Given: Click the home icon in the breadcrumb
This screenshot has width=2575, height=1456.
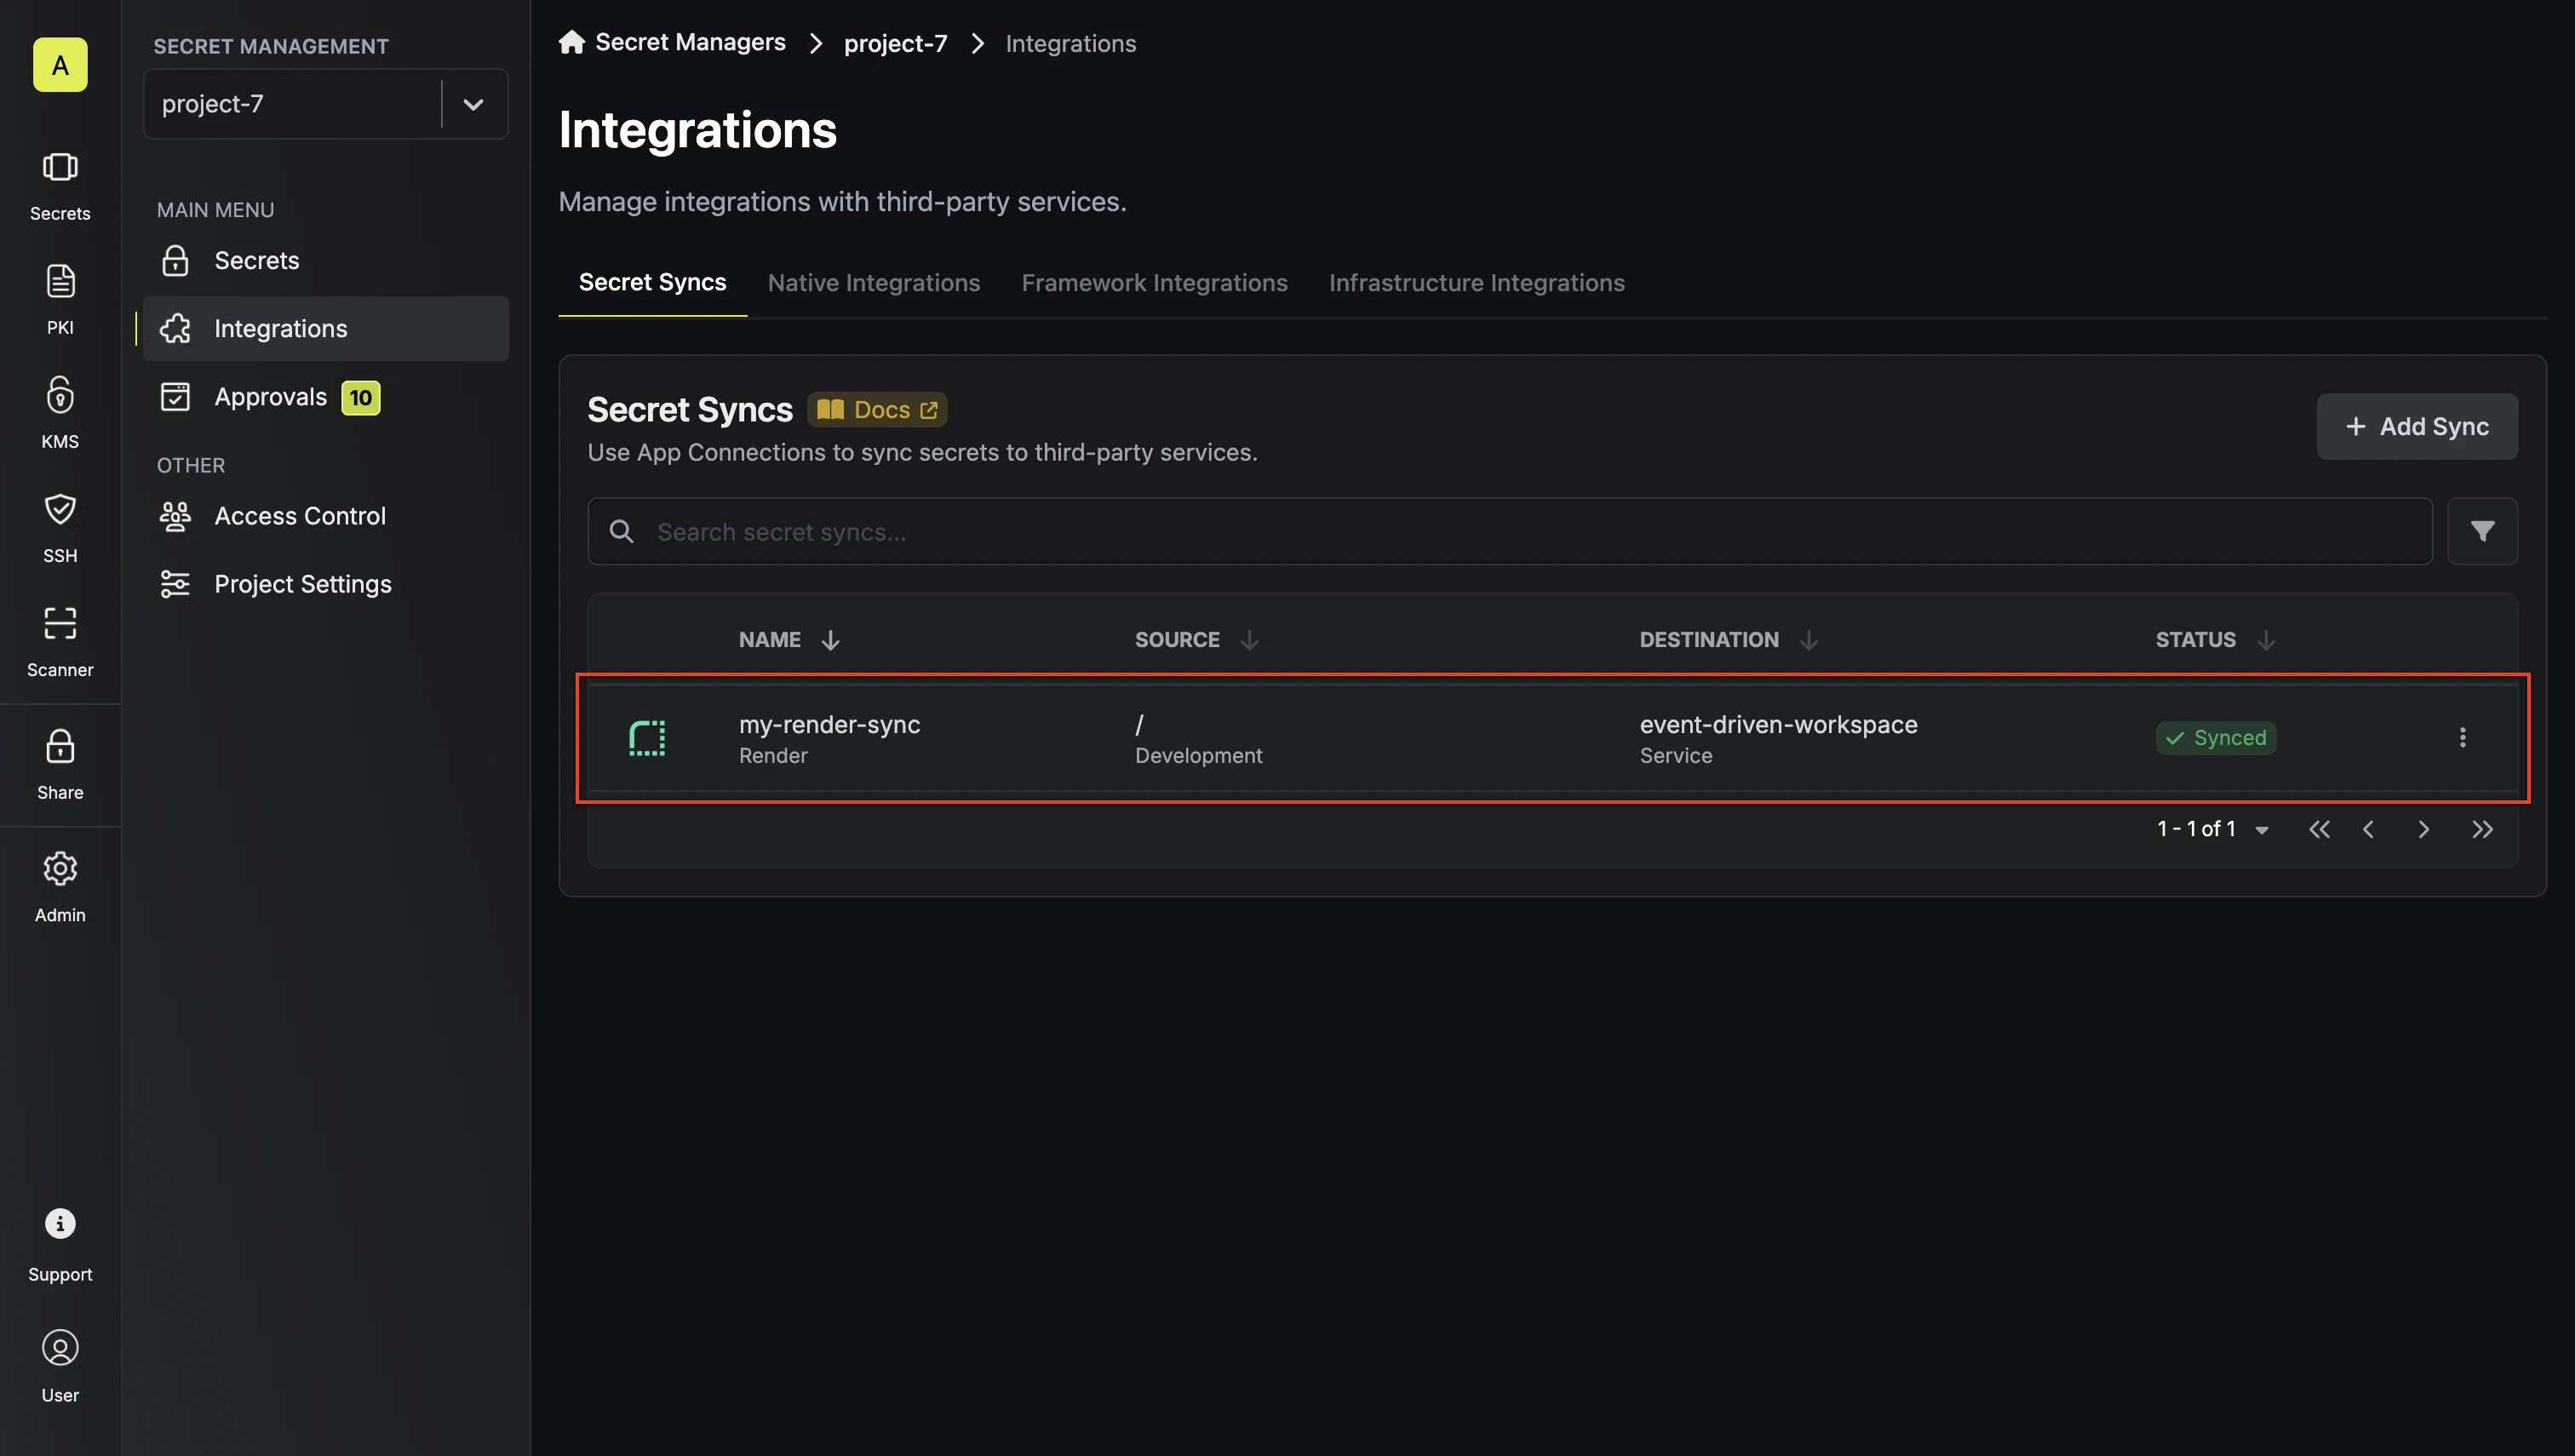Looking at the screenshot, I should (572, 42).
